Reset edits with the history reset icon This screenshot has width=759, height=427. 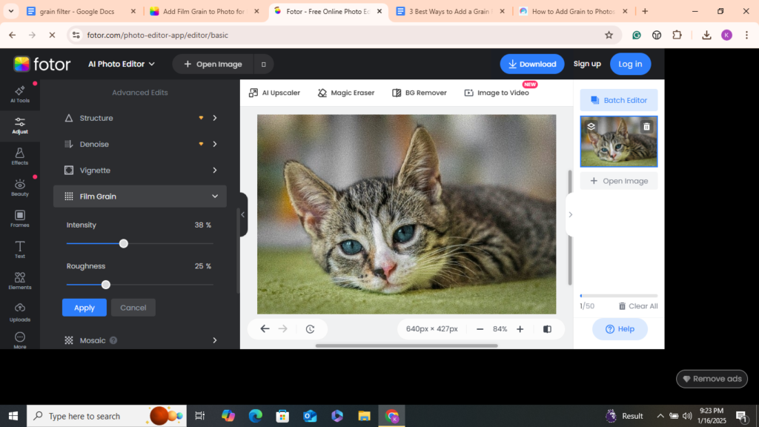311,328
